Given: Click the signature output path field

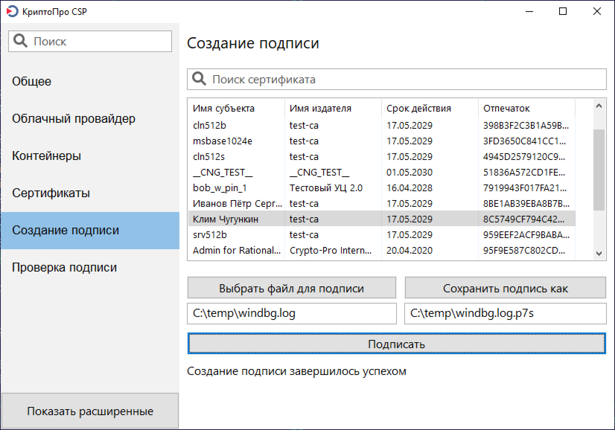Looking at the screenshot, I should [505, 313].
